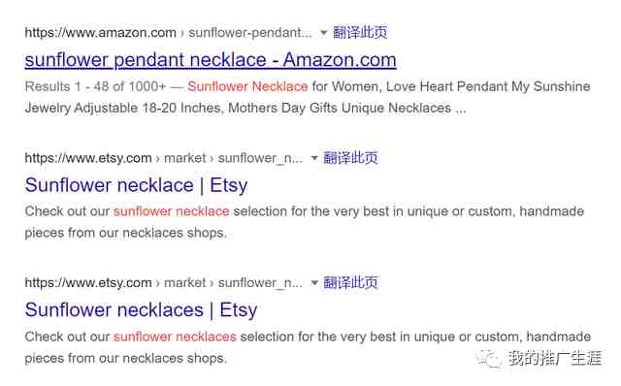Image resolution: width=621 pixels, height=386 pixels.
Task: Click the https://www.amazon.com URL breadcrumb
Action: [100, 32]
